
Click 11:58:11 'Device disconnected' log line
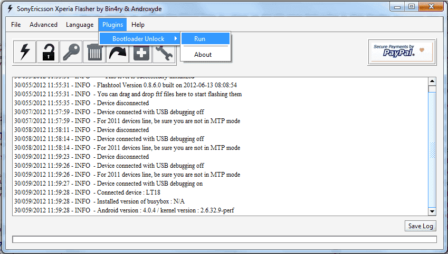(x=81, y=130)
